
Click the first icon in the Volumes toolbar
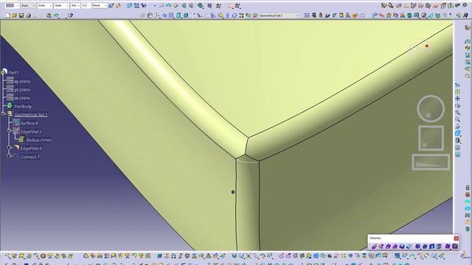coord(374,246)
